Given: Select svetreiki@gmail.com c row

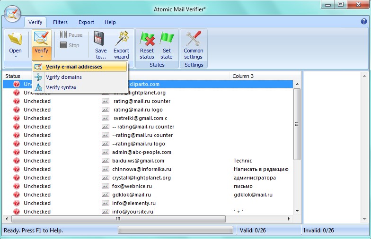Looking at the screenshot, I should tap(148, 118).
